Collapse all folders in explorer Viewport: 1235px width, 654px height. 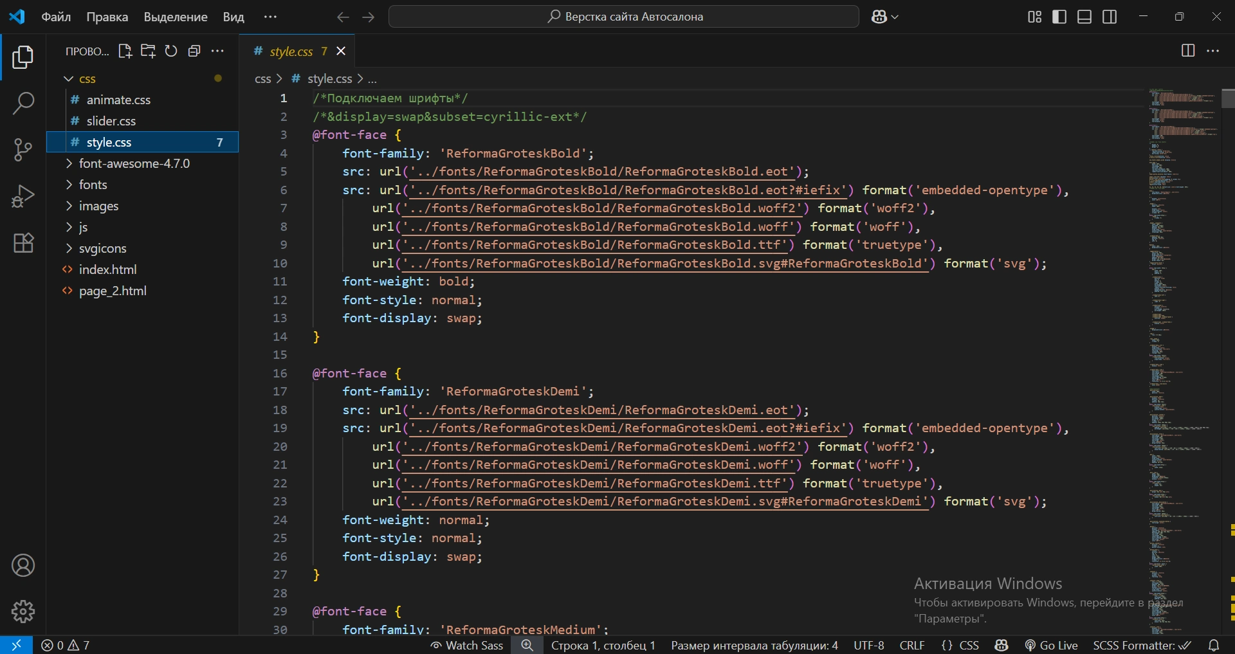194,51
